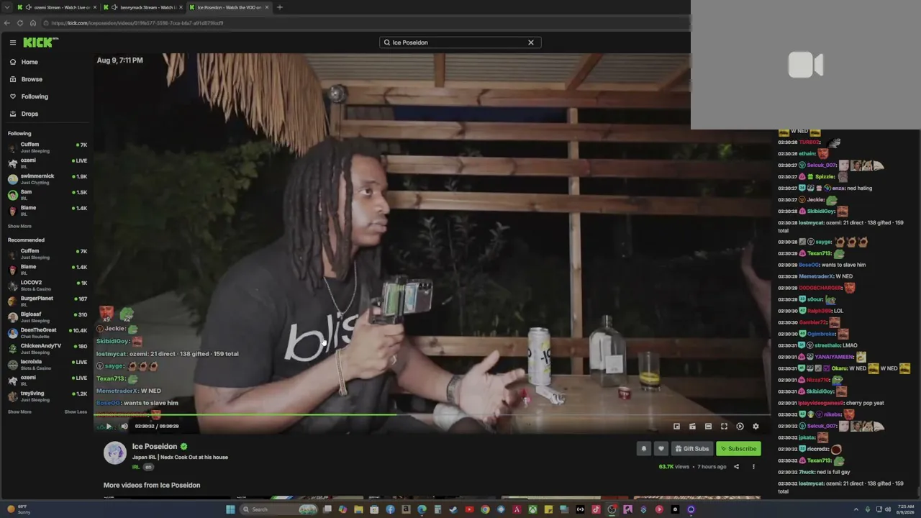The width and height of the screenshot is (921, 518).
Task: Share this video
Action: [x=736, y=467]
